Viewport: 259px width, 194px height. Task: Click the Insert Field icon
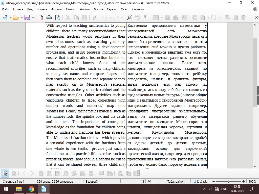pyautogui.click(x=203, y=17)
